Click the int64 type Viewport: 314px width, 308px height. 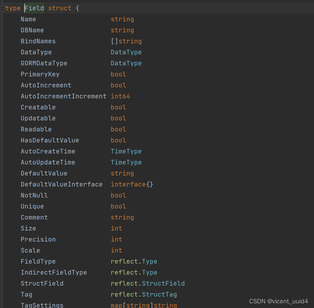120,96
